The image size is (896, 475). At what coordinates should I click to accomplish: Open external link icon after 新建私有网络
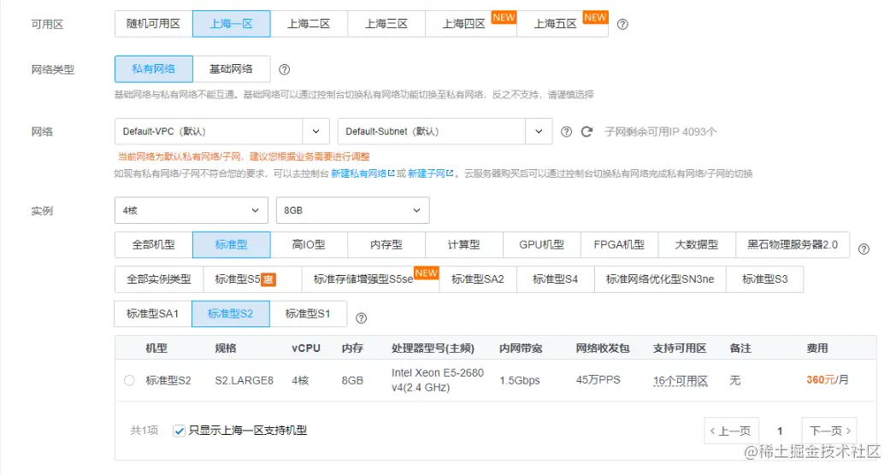(392, 173)
